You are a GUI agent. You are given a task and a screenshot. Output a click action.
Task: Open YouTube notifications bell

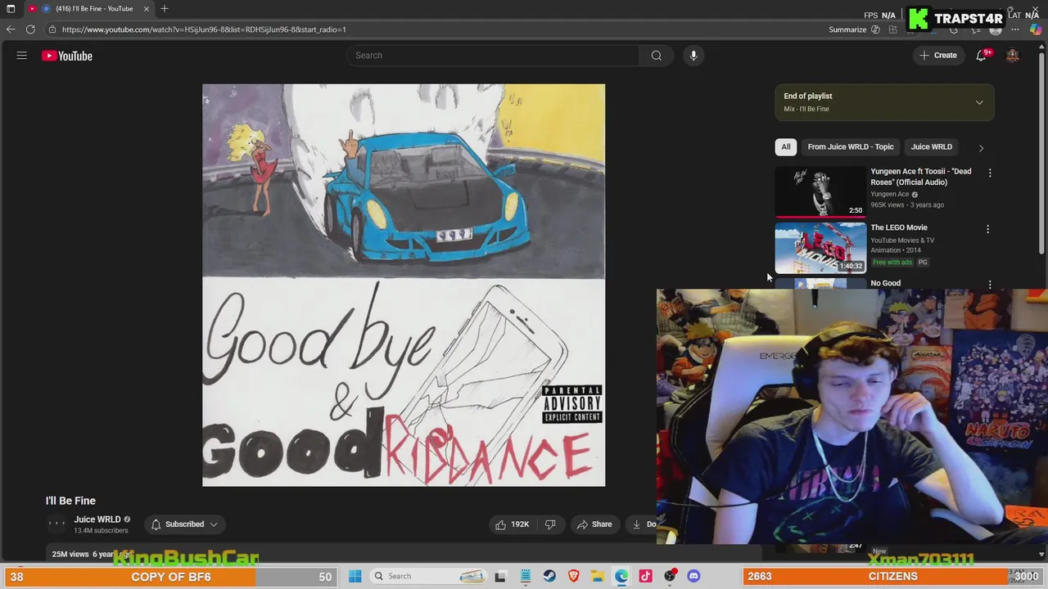coord(981,56)
